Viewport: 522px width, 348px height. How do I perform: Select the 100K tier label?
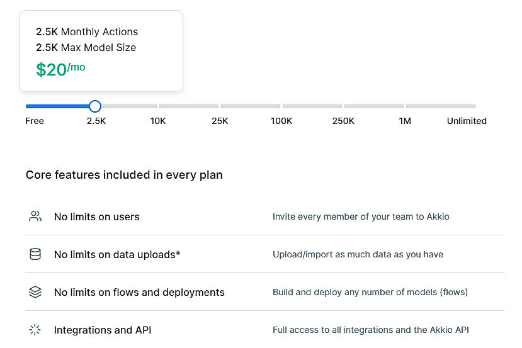coord(281,121)
